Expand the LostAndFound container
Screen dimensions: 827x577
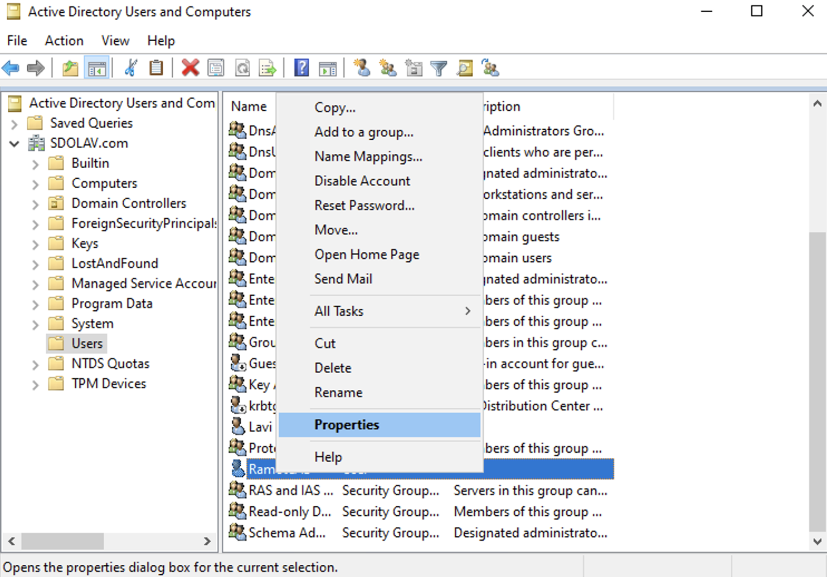click(36, 265)
